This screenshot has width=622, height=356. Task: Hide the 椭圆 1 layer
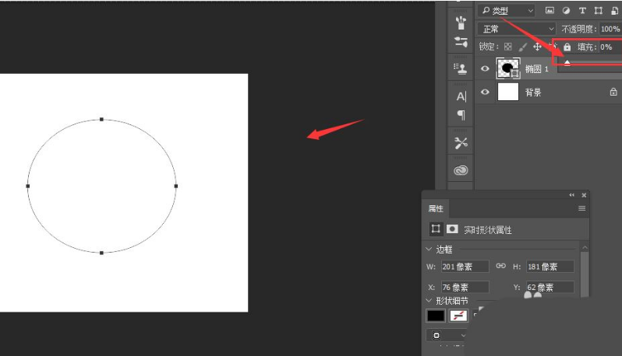(485, 68)
